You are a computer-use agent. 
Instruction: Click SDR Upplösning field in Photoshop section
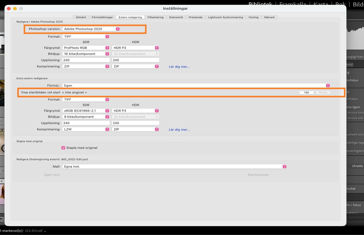[x=86, y=60]
